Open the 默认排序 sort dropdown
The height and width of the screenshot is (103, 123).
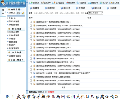pyautogui.click(x=96, y=13)
